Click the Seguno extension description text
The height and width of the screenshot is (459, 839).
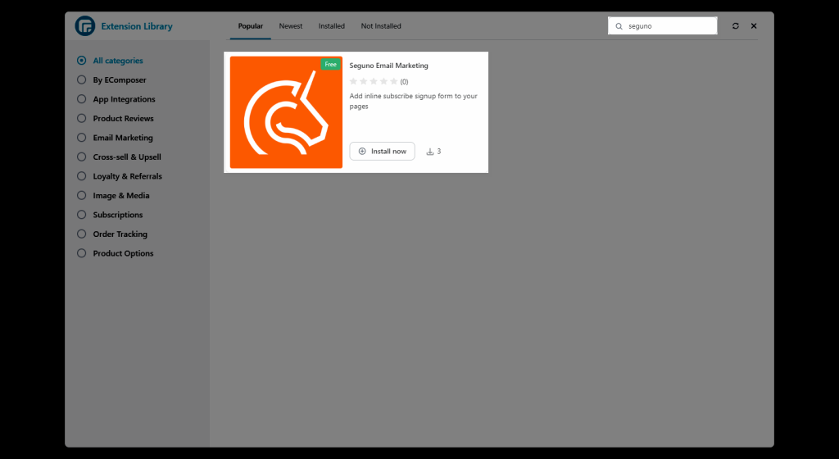click(413, 101)
